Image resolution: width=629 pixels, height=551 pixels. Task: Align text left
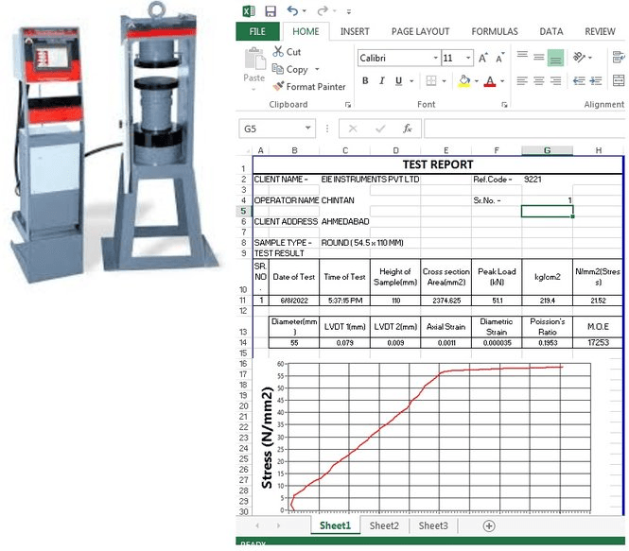[522, 81]
